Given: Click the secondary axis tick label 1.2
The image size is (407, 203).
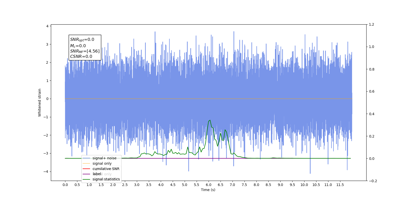Looking at the screenshot, I should pos(372,24).
